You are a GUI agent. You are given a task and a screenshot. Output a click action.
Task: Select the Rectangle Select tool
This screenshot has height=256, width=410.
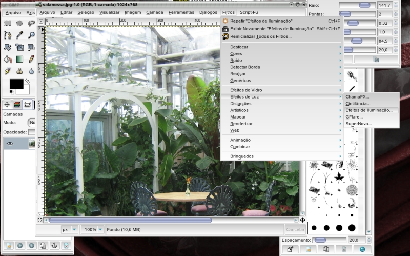pos(8,23)
